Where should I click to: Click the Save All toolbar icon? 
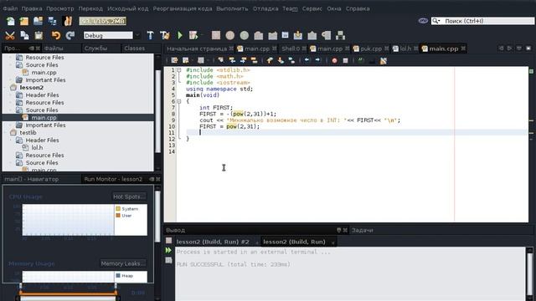click(x=52, y=21)
